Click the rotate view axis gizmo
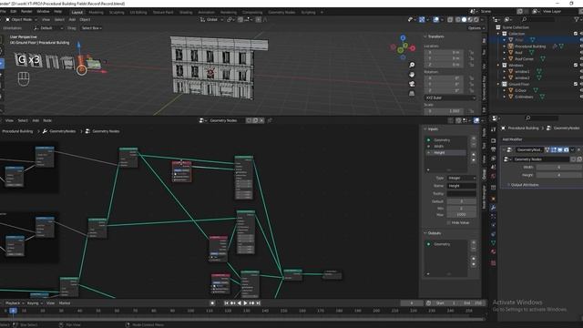 pos(403,47)
